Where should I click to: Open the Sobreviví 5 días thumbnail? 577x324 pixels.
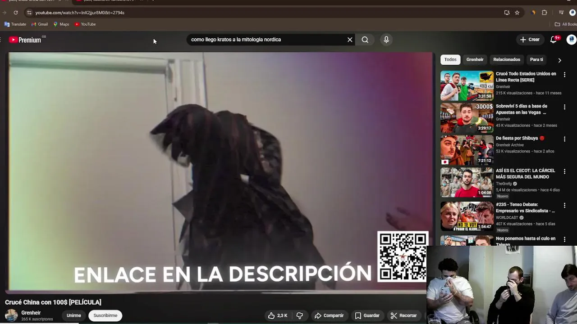[x=467, y=118]
